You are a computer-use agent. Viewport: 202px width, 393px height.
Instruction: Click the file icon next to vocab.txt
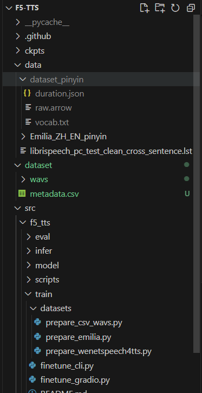click(x=29, y=123)
